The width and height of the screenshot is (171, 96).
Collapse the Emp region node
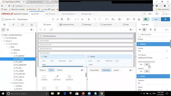click(x=7, y=47)
